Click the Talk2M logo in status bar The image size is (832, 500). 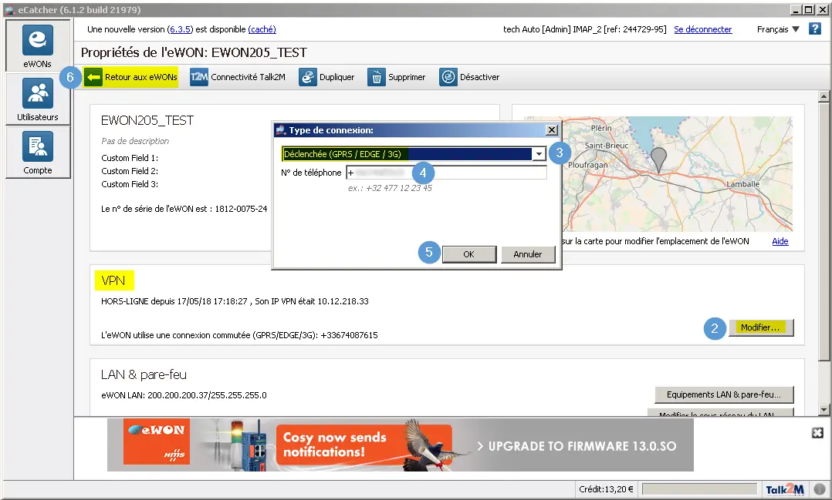(785, 489)
